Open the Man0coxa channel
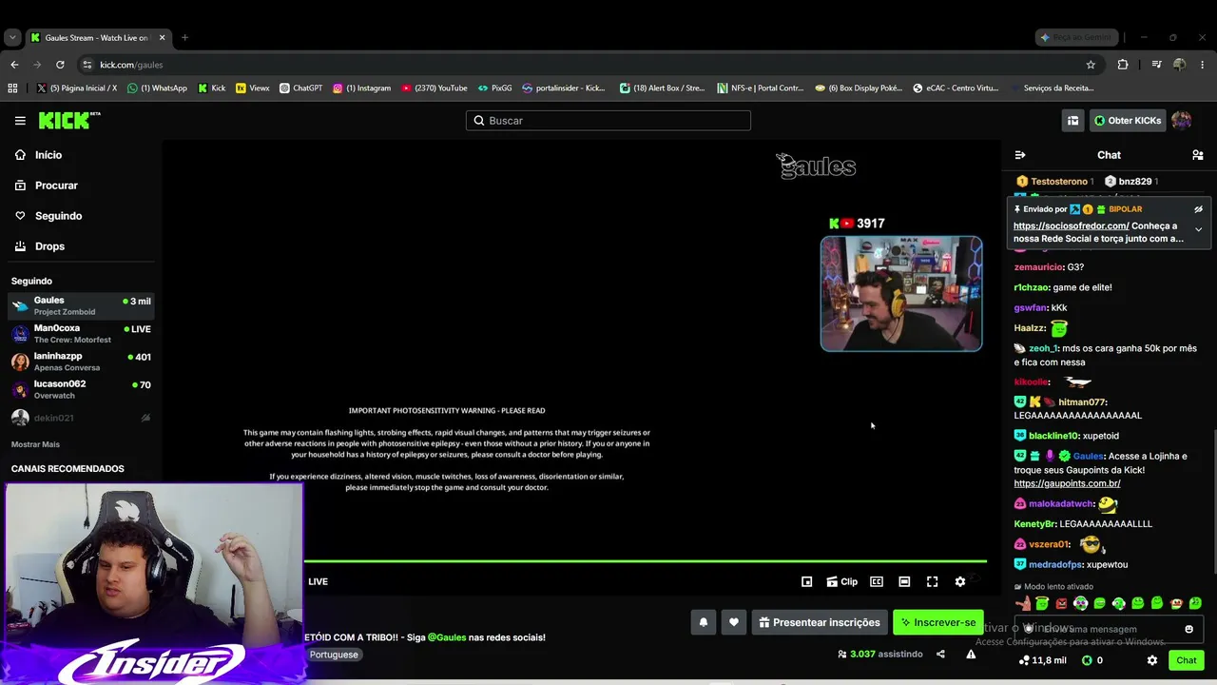This screenshot has height=685, width=1217. 81,333
